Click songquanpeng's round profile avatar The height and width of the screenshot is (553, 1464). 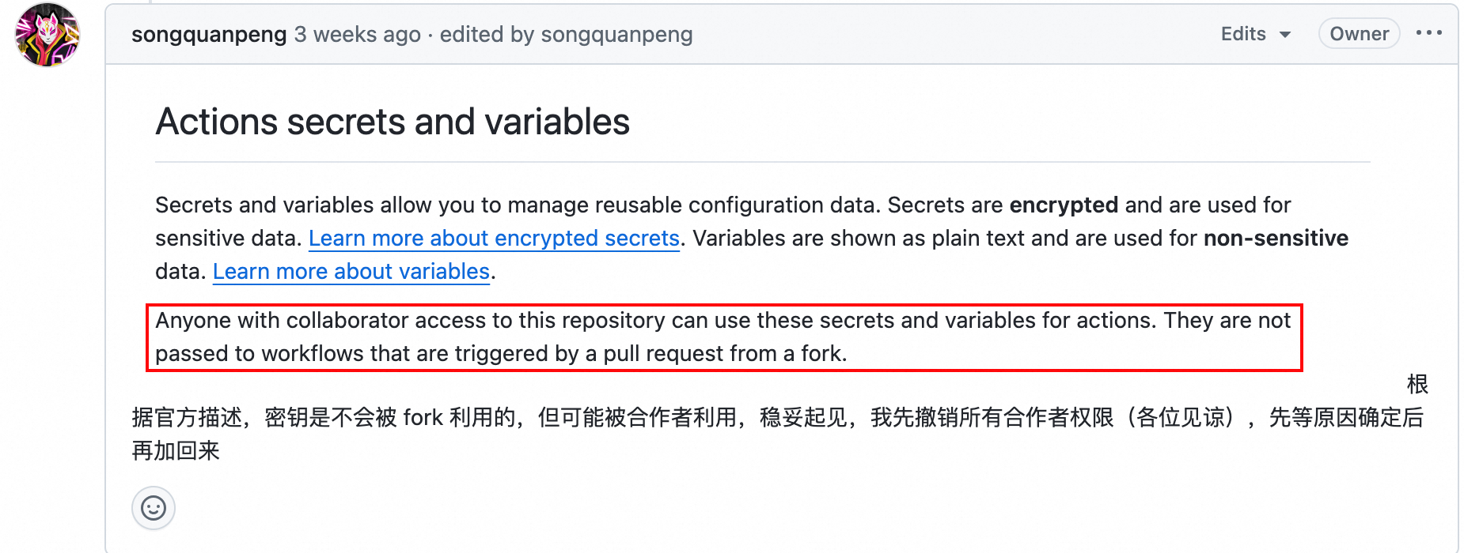(x=47, y=35)
